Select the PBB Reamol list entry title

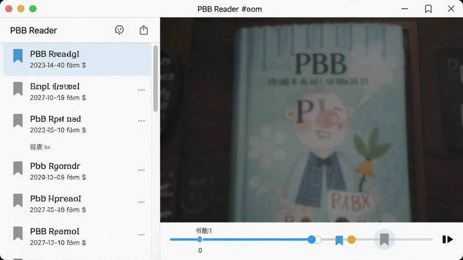pos(55,232)
